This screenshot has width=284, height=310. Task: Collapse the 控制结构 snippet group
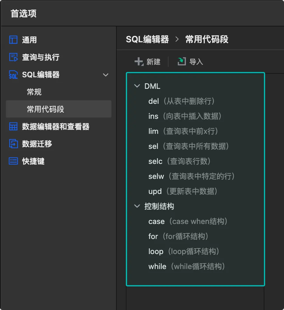[137, 206]
